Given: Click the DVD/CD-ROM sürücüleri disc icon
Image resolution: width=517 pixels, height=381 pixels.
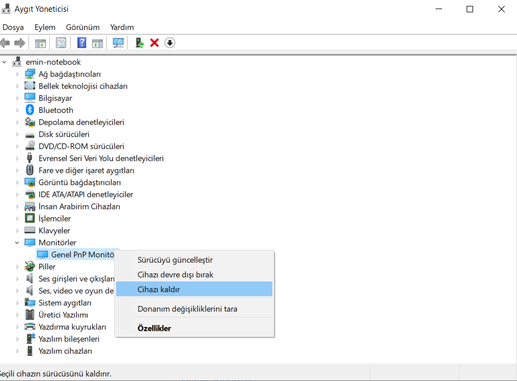Looking at the screenshot, I should coord(29,146).
